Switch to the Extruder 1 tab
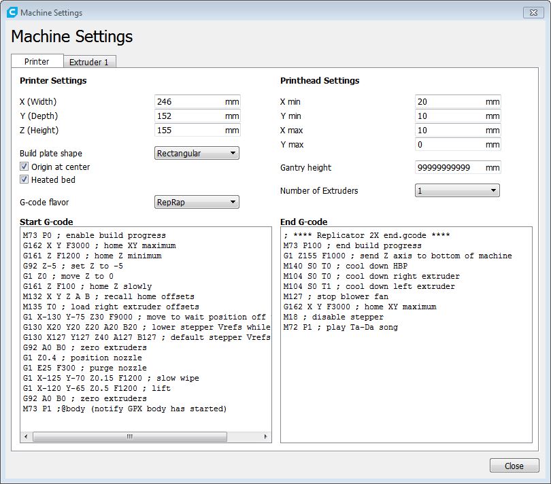This screenshot has height=484, width=551. pos(89,62)
